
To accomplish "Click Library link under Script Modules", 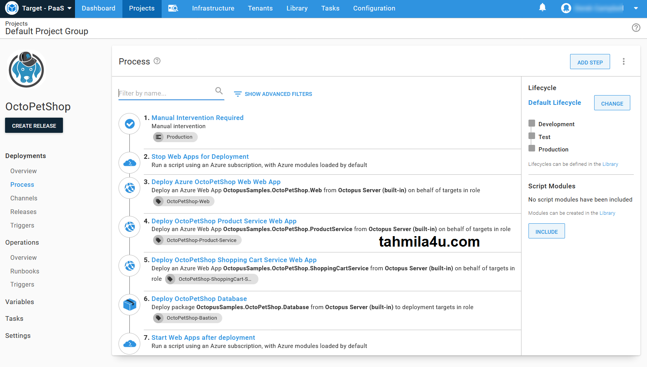I will tap(607, 213).
